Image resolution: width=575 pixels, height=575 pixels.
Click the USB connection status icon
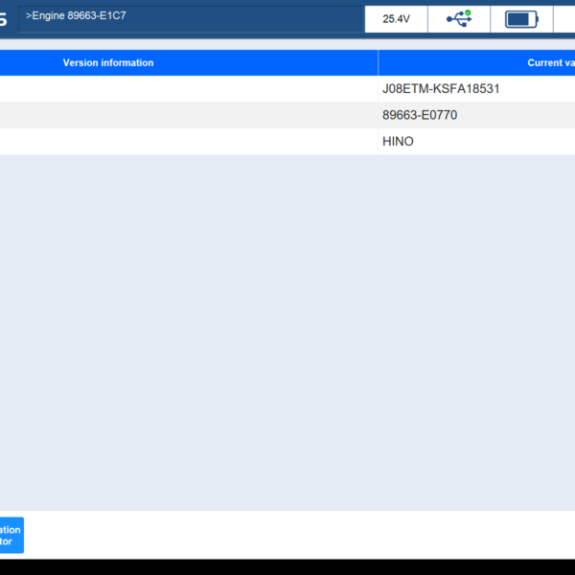pyautogui.click(x=459, y=19)
